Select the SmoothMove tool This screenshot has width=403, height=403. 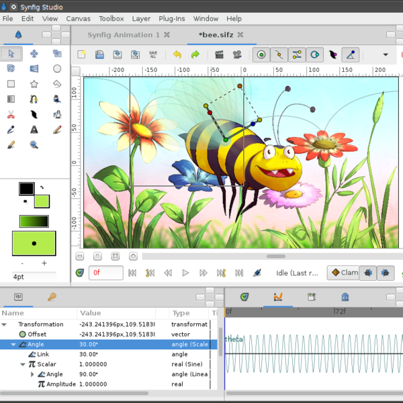coord(34,54)
